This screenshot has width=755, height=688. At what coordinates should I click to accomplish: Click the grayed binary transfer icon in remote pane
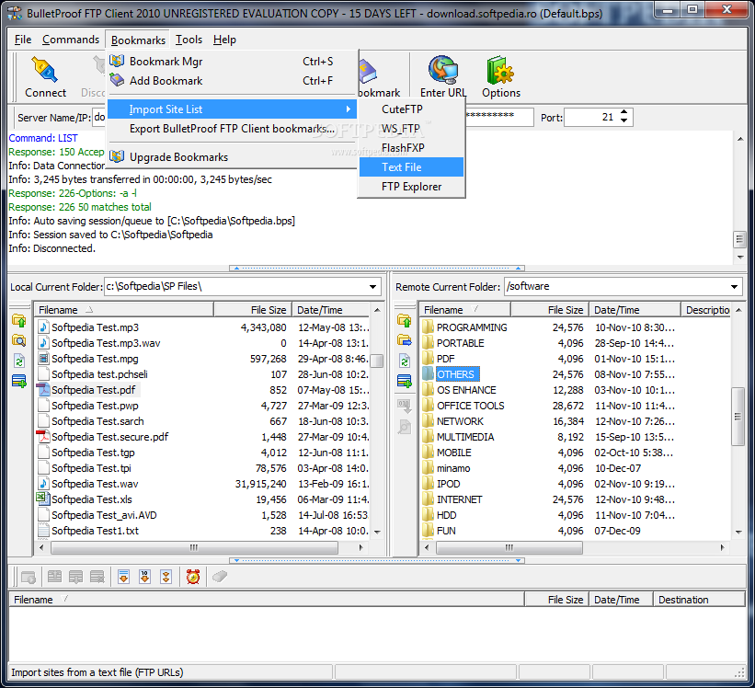(x=404, y=407)
